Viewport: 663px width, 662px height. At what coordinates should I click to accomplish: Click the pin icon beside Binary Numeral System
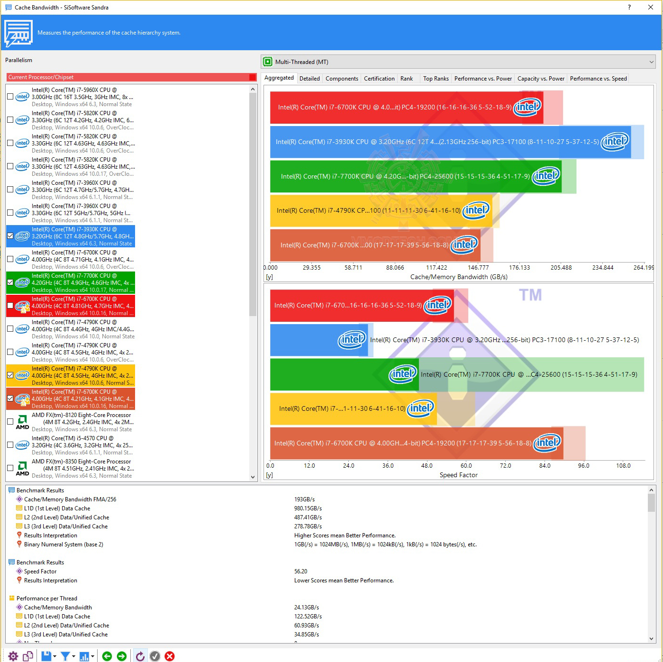19,544
